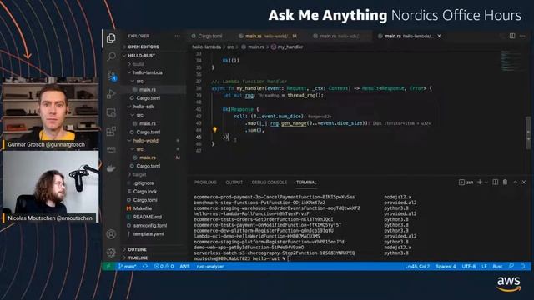The width and height of the screenshot is (534, 300).
Task: Open the PROBLEMS panel tab
Action: 205,182
